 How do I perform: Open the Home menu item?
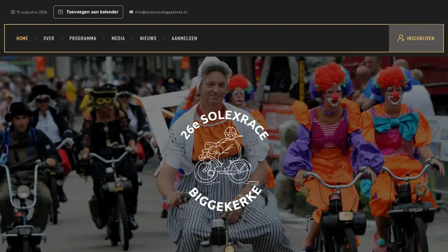pyautogui.click(x=22, y=38)
